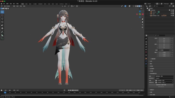Click the outliner filter funnel icon
Screen dimensions: 175x98
pyautogui.click(x=170, y=6)
